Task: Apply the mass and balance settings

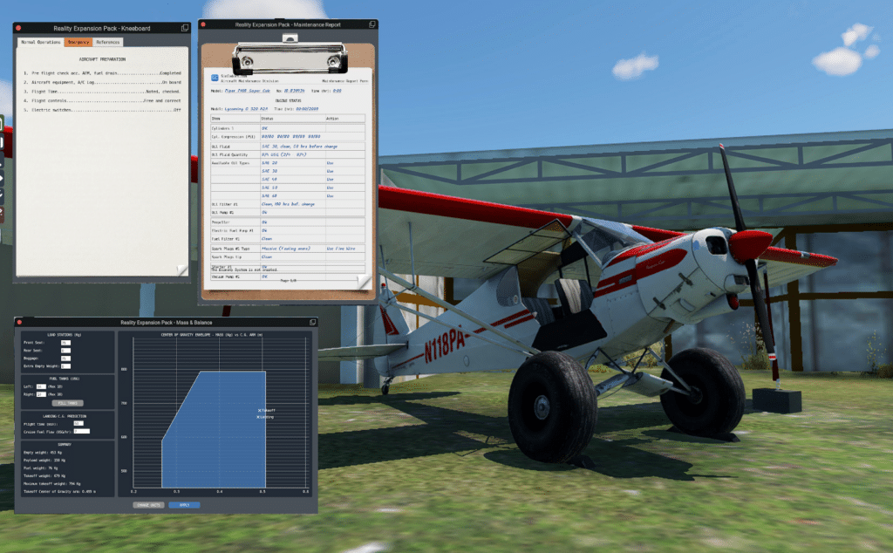Action: click(184, 504)
